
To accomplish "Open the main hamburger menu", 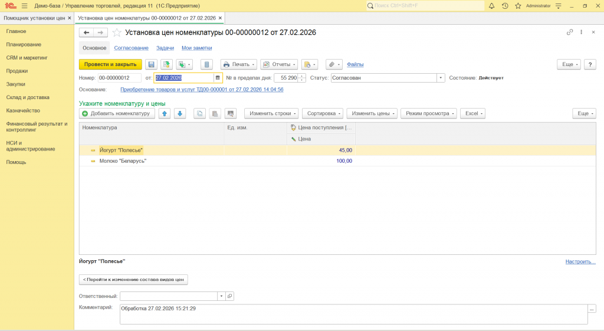I will pos(25,6).
